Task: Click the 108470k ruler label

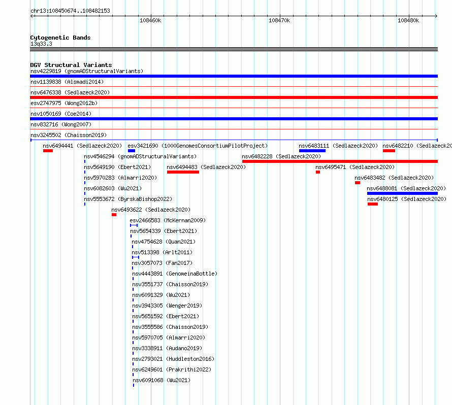Action: tap(279, 20)
